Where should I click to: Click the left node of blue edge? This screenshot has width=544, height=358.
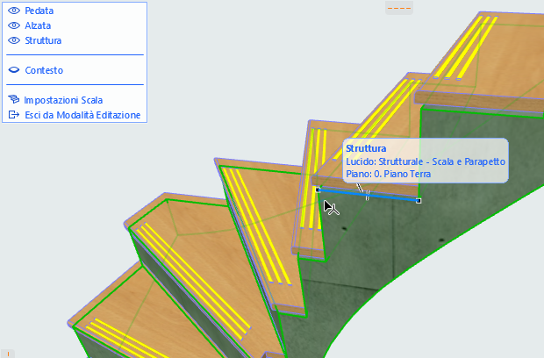click(318, 190)
